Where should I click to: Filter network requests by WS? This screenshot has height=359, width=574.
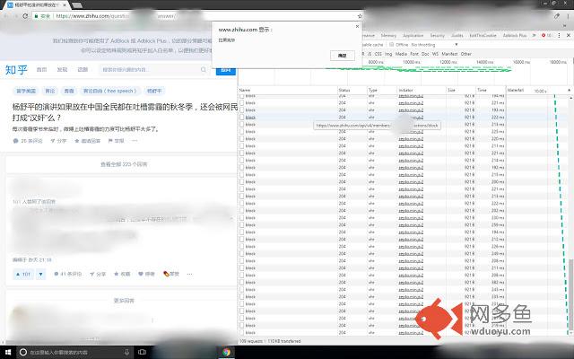[435, 54]
